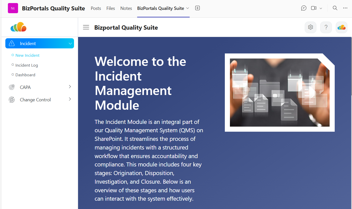Click the pink Nt team avatar
This screenshot has width=352, height=209.
tap(13, 8)
